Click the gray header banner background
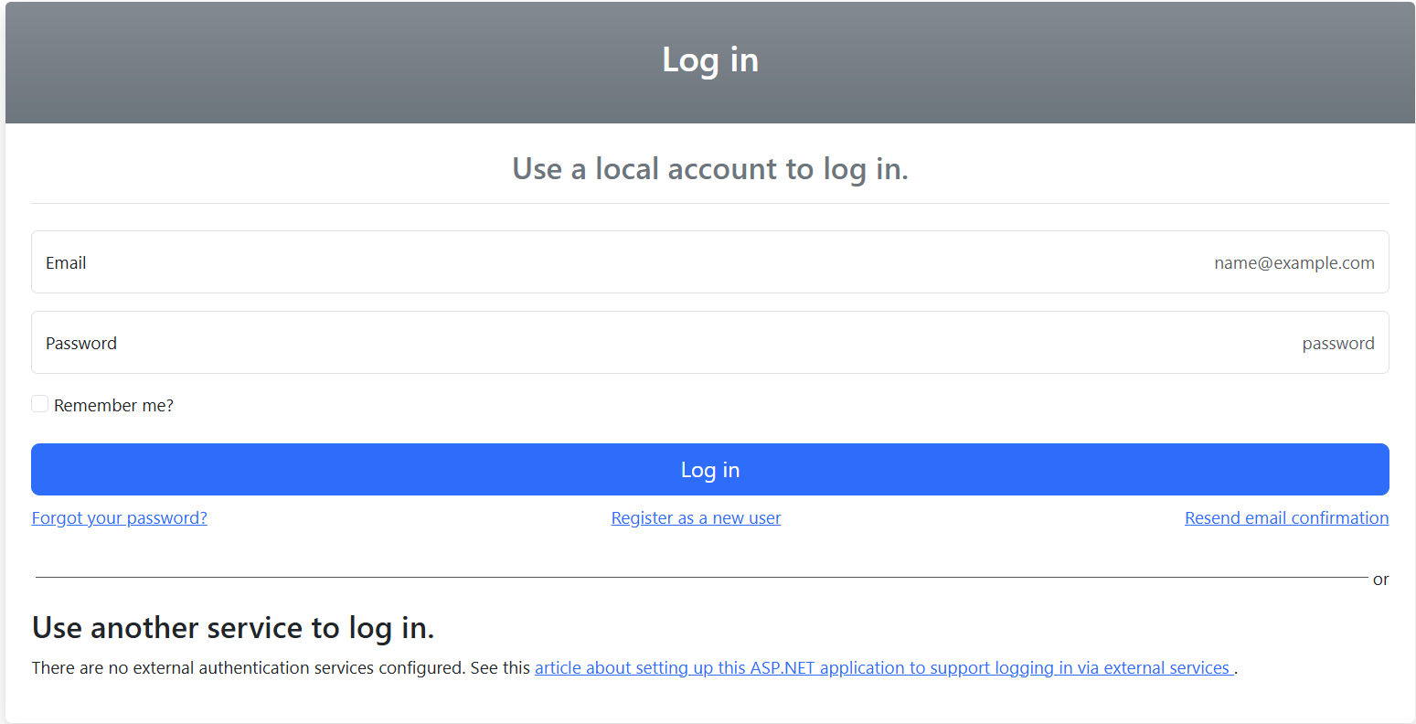The height and width of the screenshot is (724, 1416). (274, 64)
